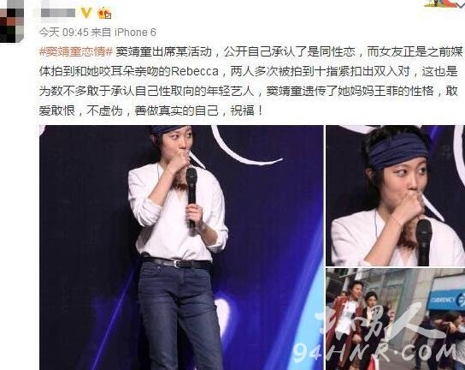465x370 pixels.
Task: Click the black microphone in the large photo
Action: coord(191,195)
